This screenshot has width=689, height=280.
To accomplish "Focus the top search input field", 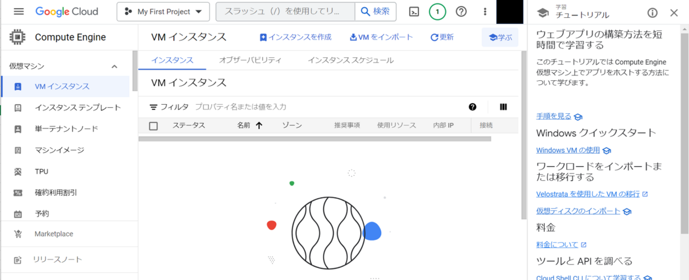I will pos(285,11).
